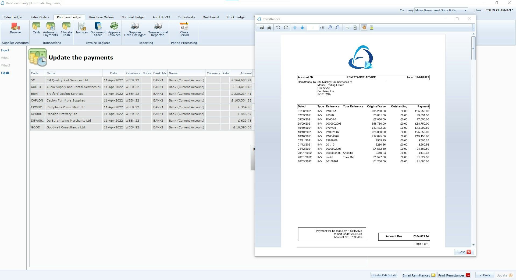Go Back to the previous step
The width and height of the screenshot is (516, 280).
pos(485,275)
